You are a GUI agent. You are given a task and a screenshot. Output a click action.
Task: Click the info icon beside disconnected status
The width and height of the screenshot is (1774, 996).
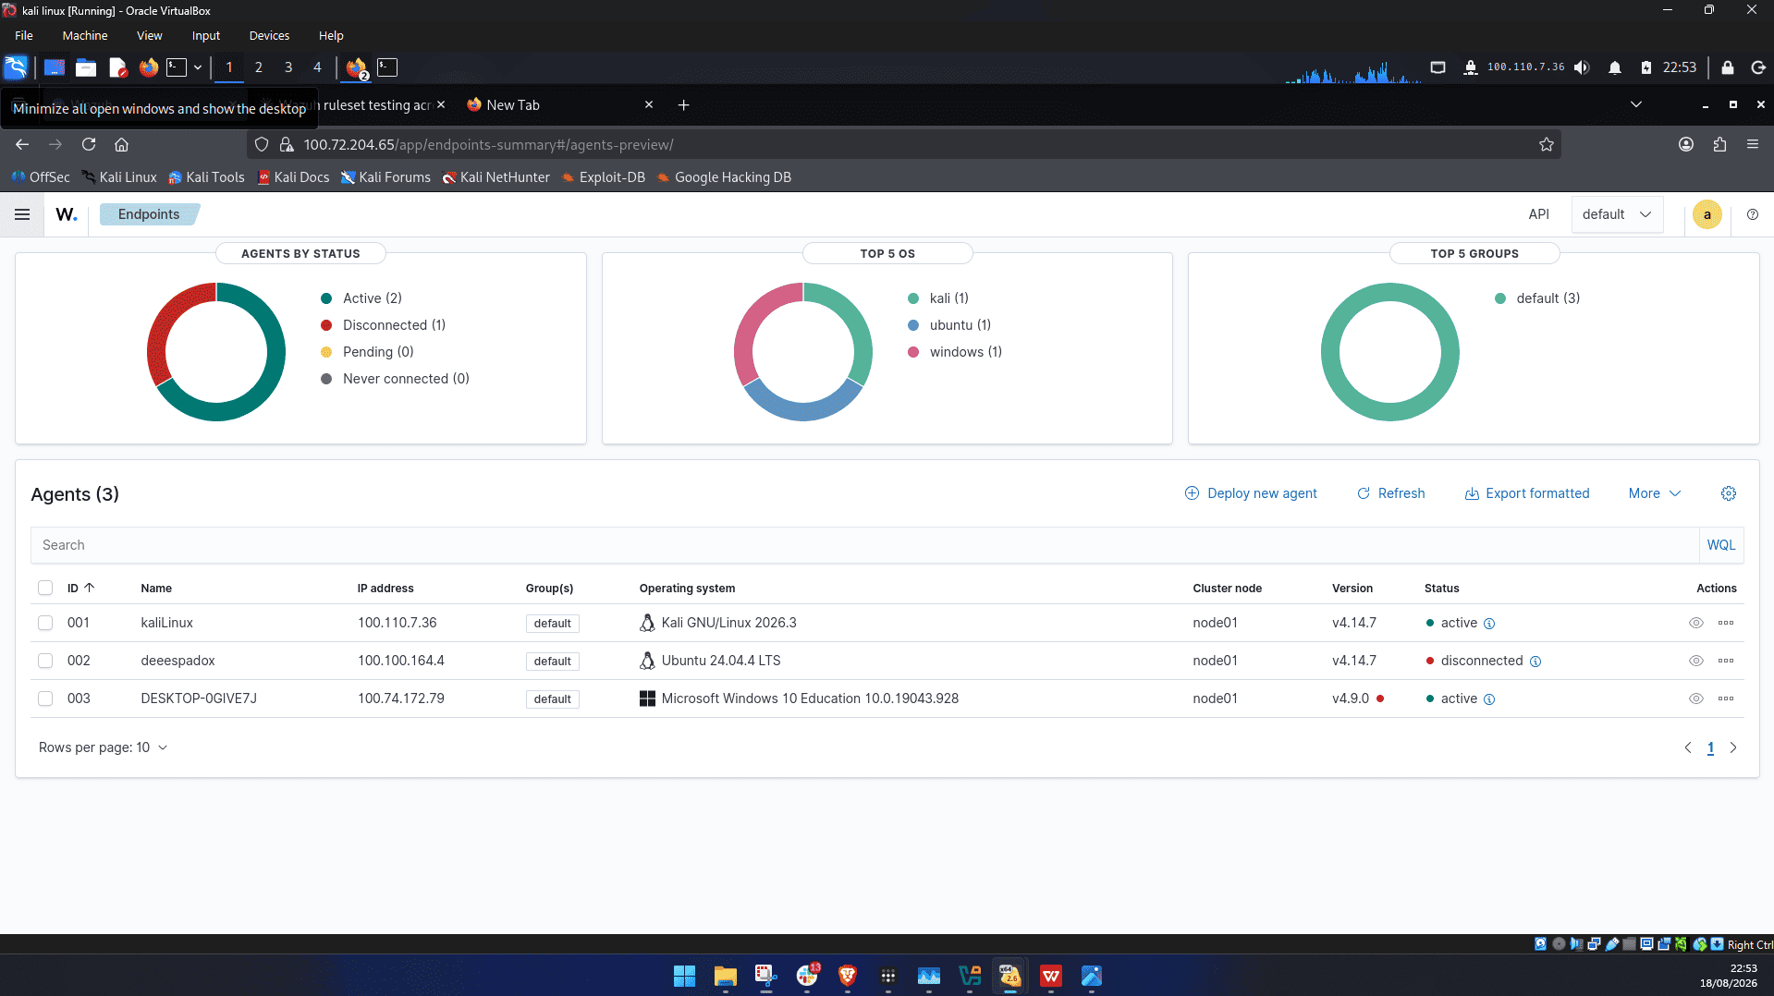(x=1535, y=662)
